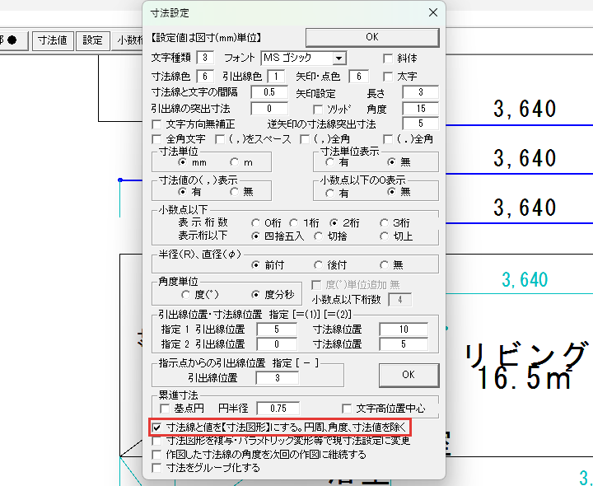Screen dimensions: 593x486
Task: Close the 寸法設定 dialog
Action: click(433, 12)
